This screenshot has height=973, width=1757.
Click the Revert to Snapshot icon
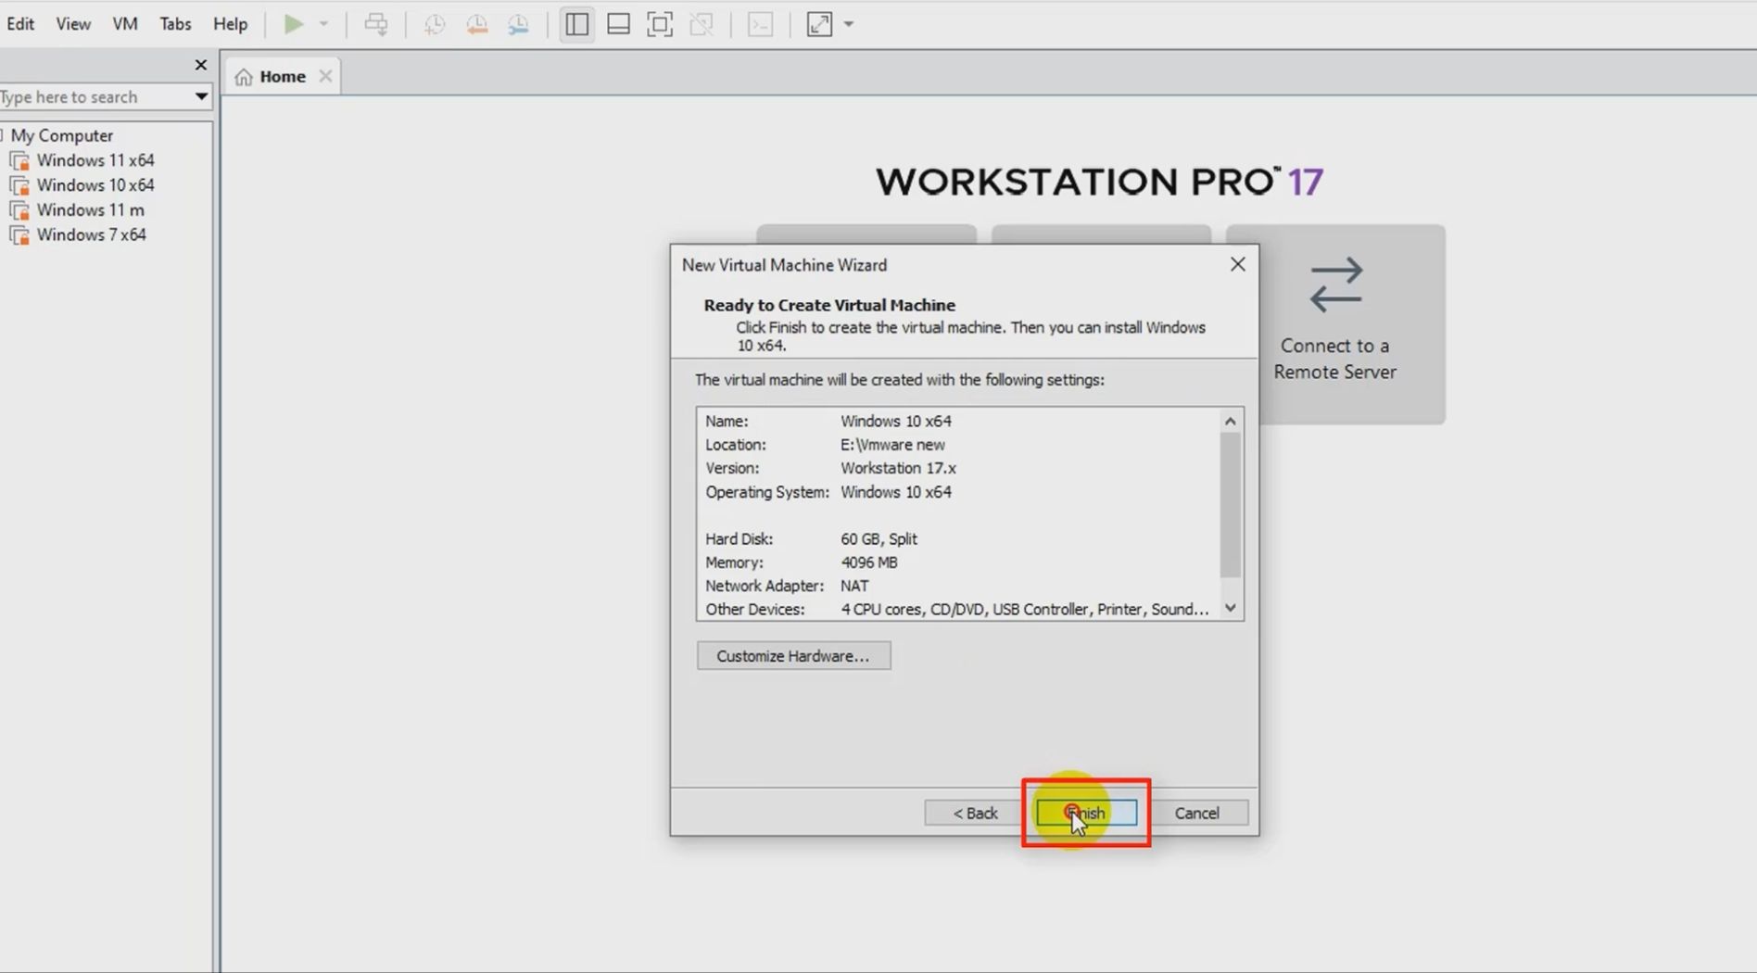pyautogui.click(x=476, y=24)
